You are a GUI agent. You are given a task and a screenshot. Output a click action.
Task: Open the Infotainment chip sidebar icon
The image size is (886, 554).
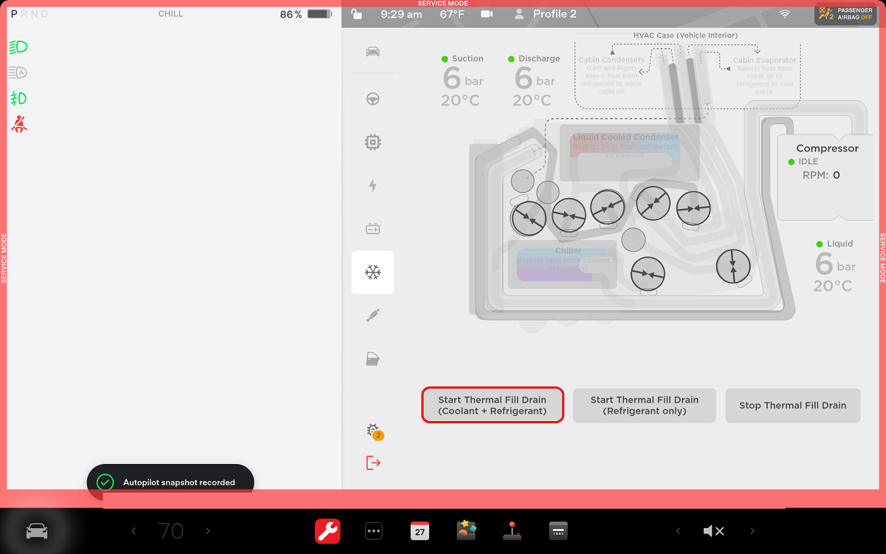(x=373, y=142)
